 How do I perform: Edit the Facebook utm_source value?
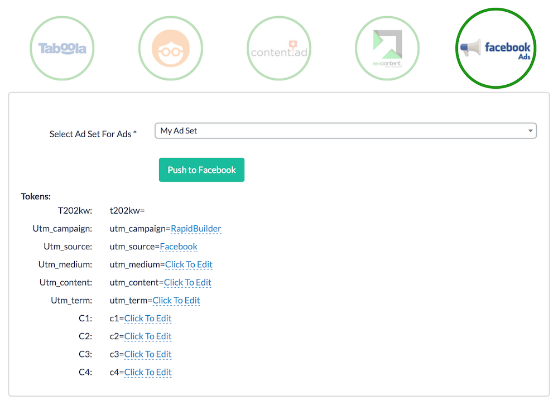[179, 246]
